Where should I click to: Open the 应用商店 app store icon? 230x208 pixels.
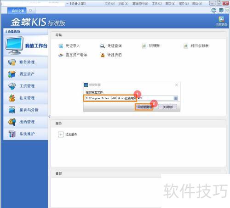(221, 21)
